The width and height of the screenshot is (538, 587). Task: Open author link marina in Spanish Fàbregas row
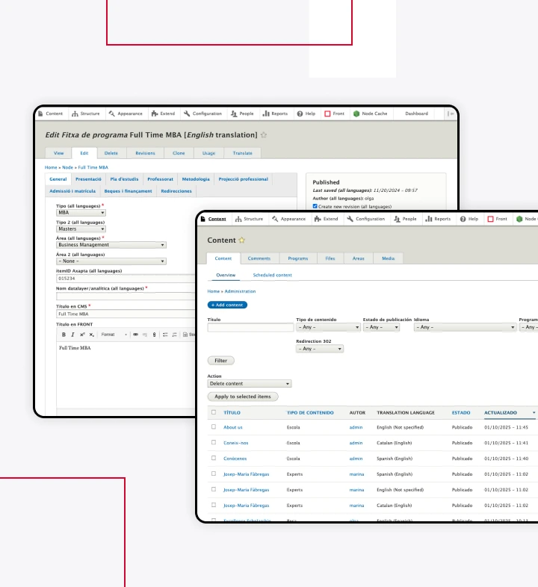(356, 474)
